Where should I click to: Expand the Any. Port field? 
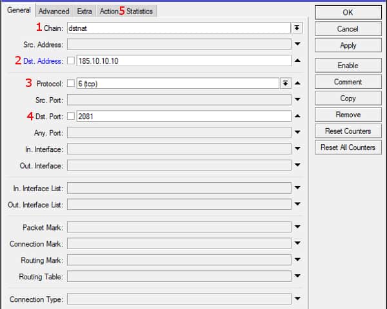coord(297,132)
